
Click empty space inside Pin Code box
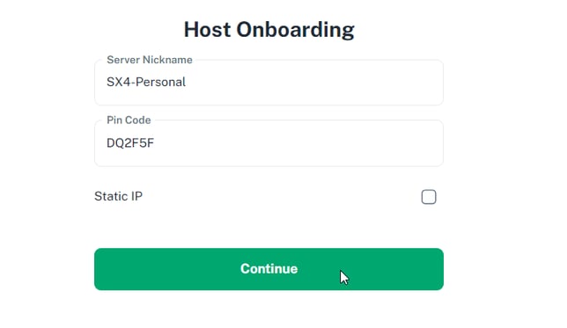click(x=297, y=143)
